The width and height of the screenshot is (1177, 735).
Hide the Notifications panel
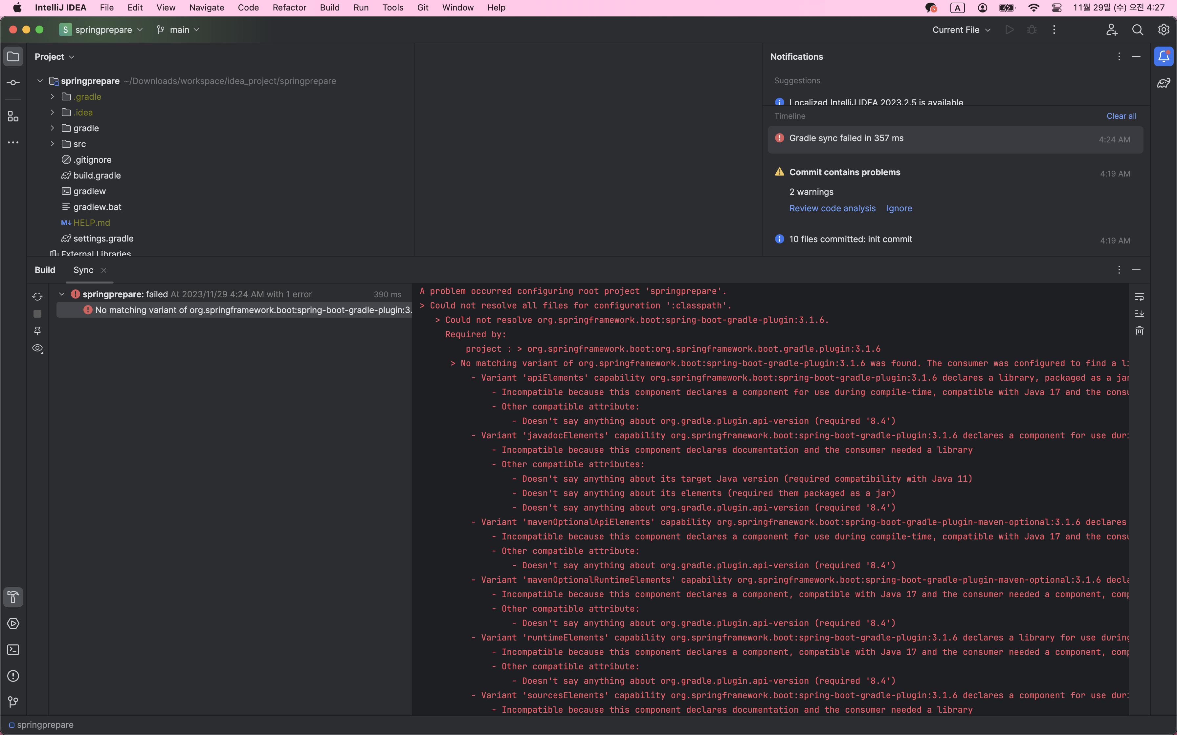[x=1136, y=56]
